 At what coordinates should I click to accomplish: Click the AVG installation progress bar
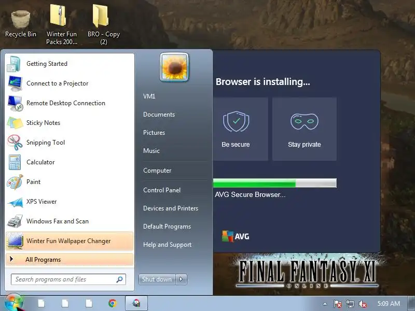(275, 183)
